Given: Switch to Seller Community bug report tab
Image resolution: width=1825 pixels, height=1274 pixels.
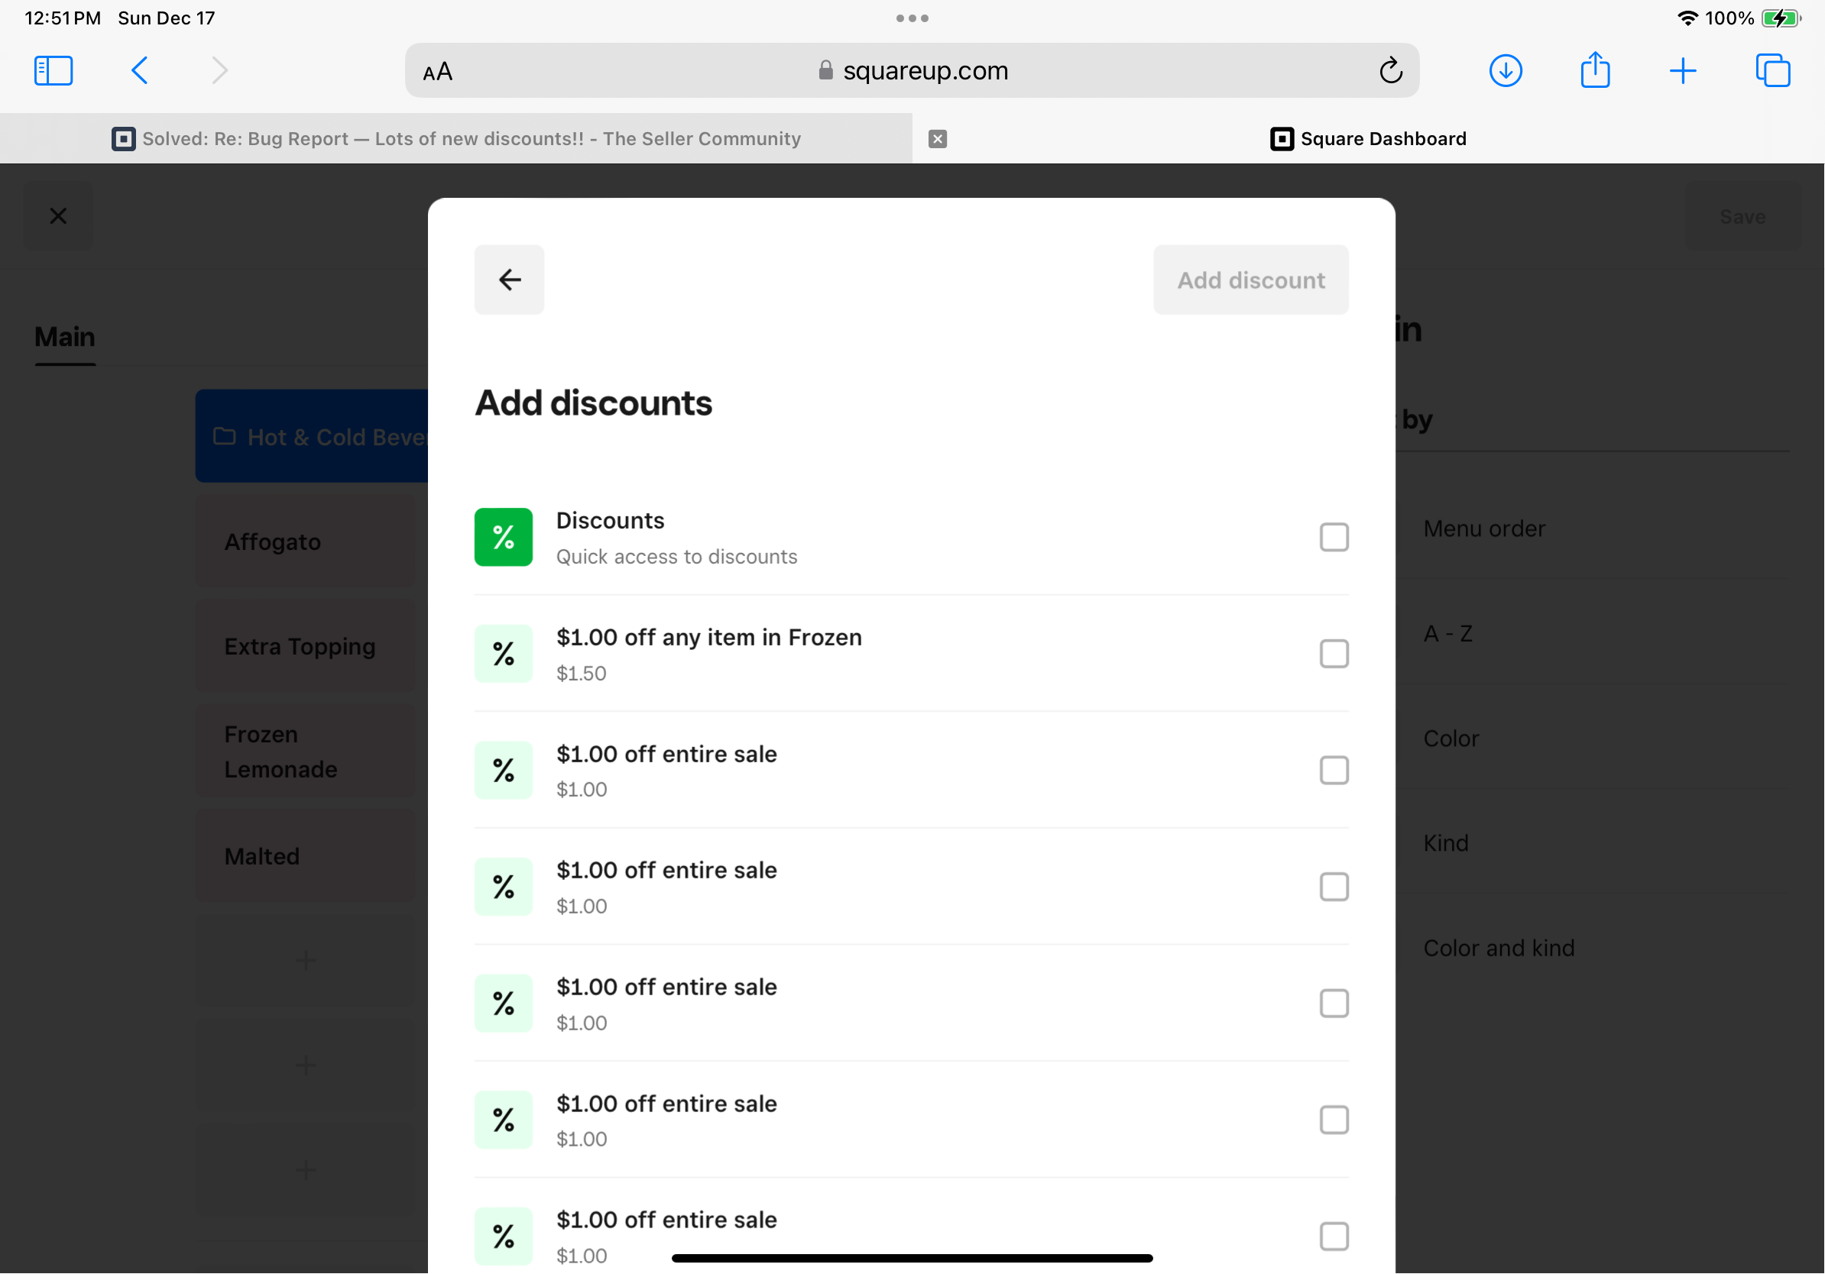Looking at the screenshot, I should coord(456,139).
